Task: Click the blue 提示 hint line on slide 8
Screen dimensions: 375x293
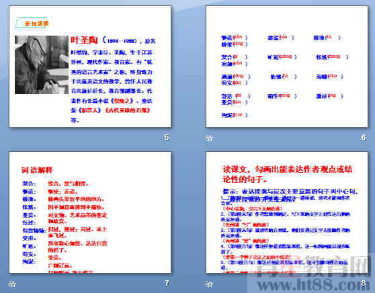Action: [290, 192]
